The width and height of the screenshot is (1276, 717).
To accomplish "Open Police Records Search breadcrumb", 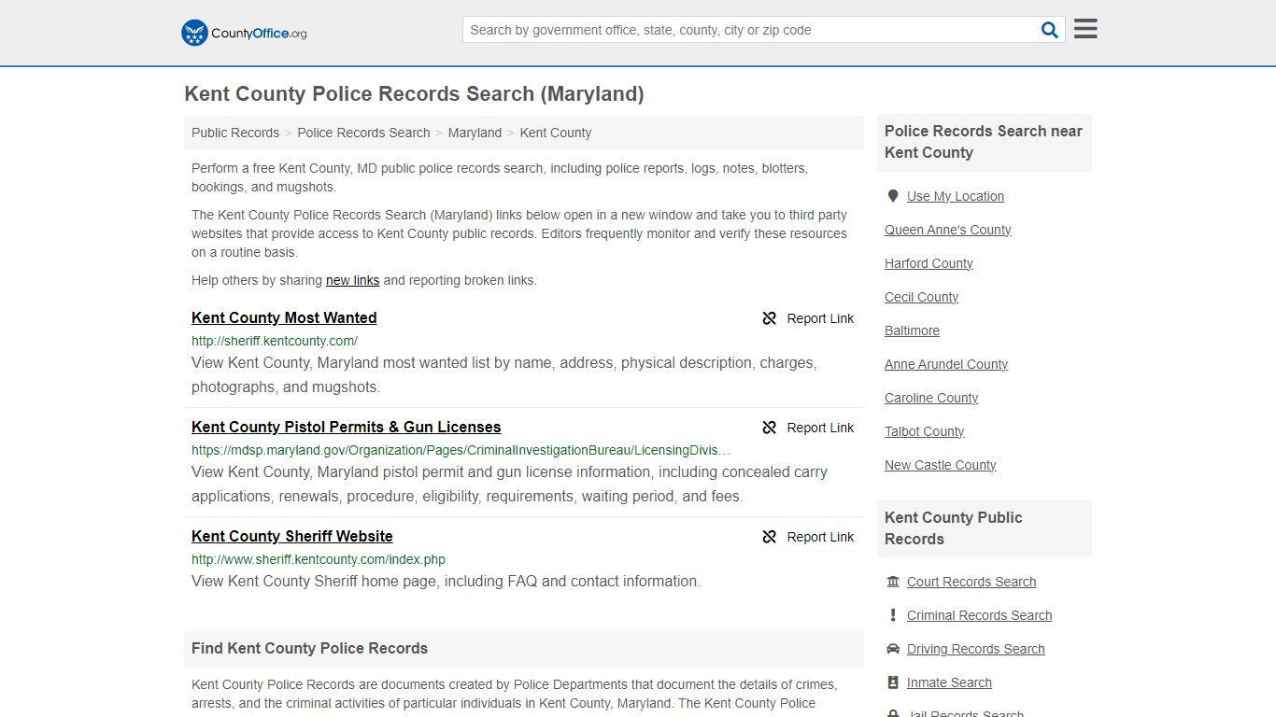I will click(x=363, y=133).
